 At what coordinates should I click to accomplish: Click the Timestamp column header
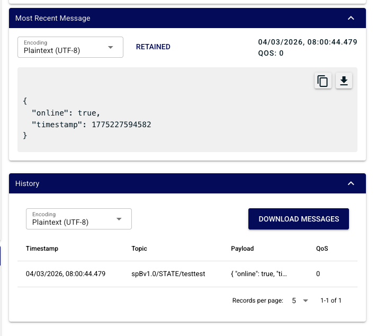(42, 249)
